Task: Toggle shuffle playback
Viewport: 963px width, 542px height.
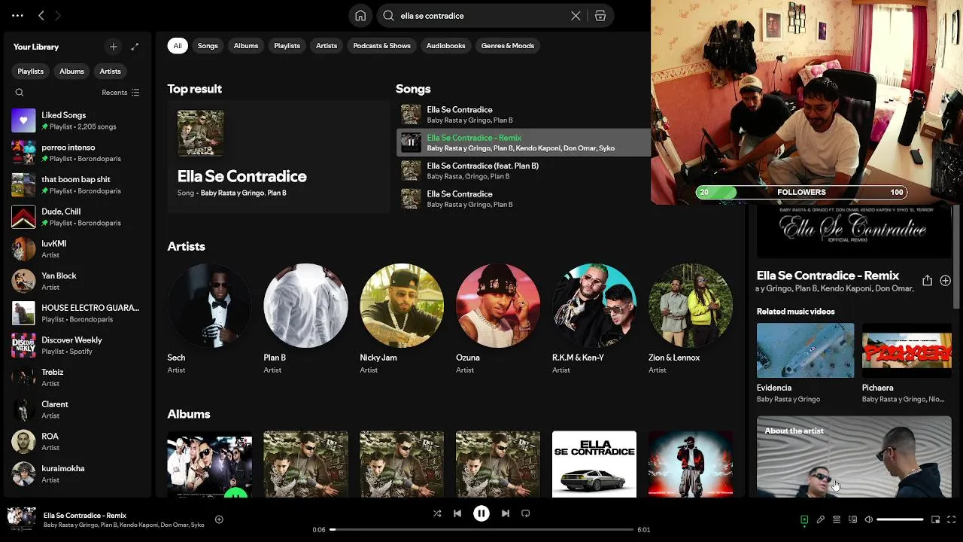Action: point(437,513)
